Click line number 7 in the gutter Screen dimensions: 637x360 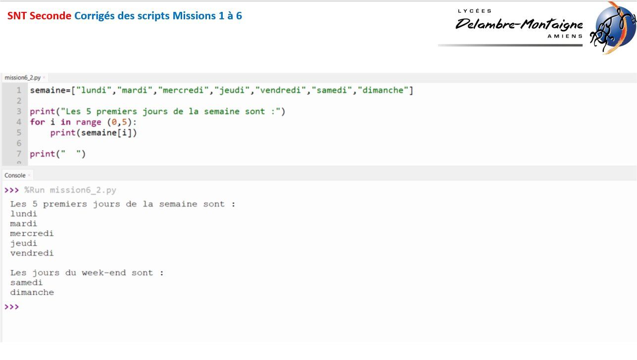coord(19,154)
